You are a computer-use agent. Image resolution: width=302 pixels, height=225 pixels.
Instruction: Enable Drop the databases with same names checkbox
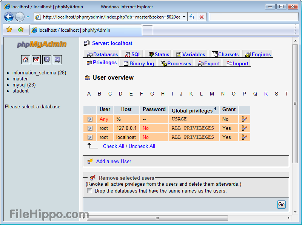pos(89,191)
